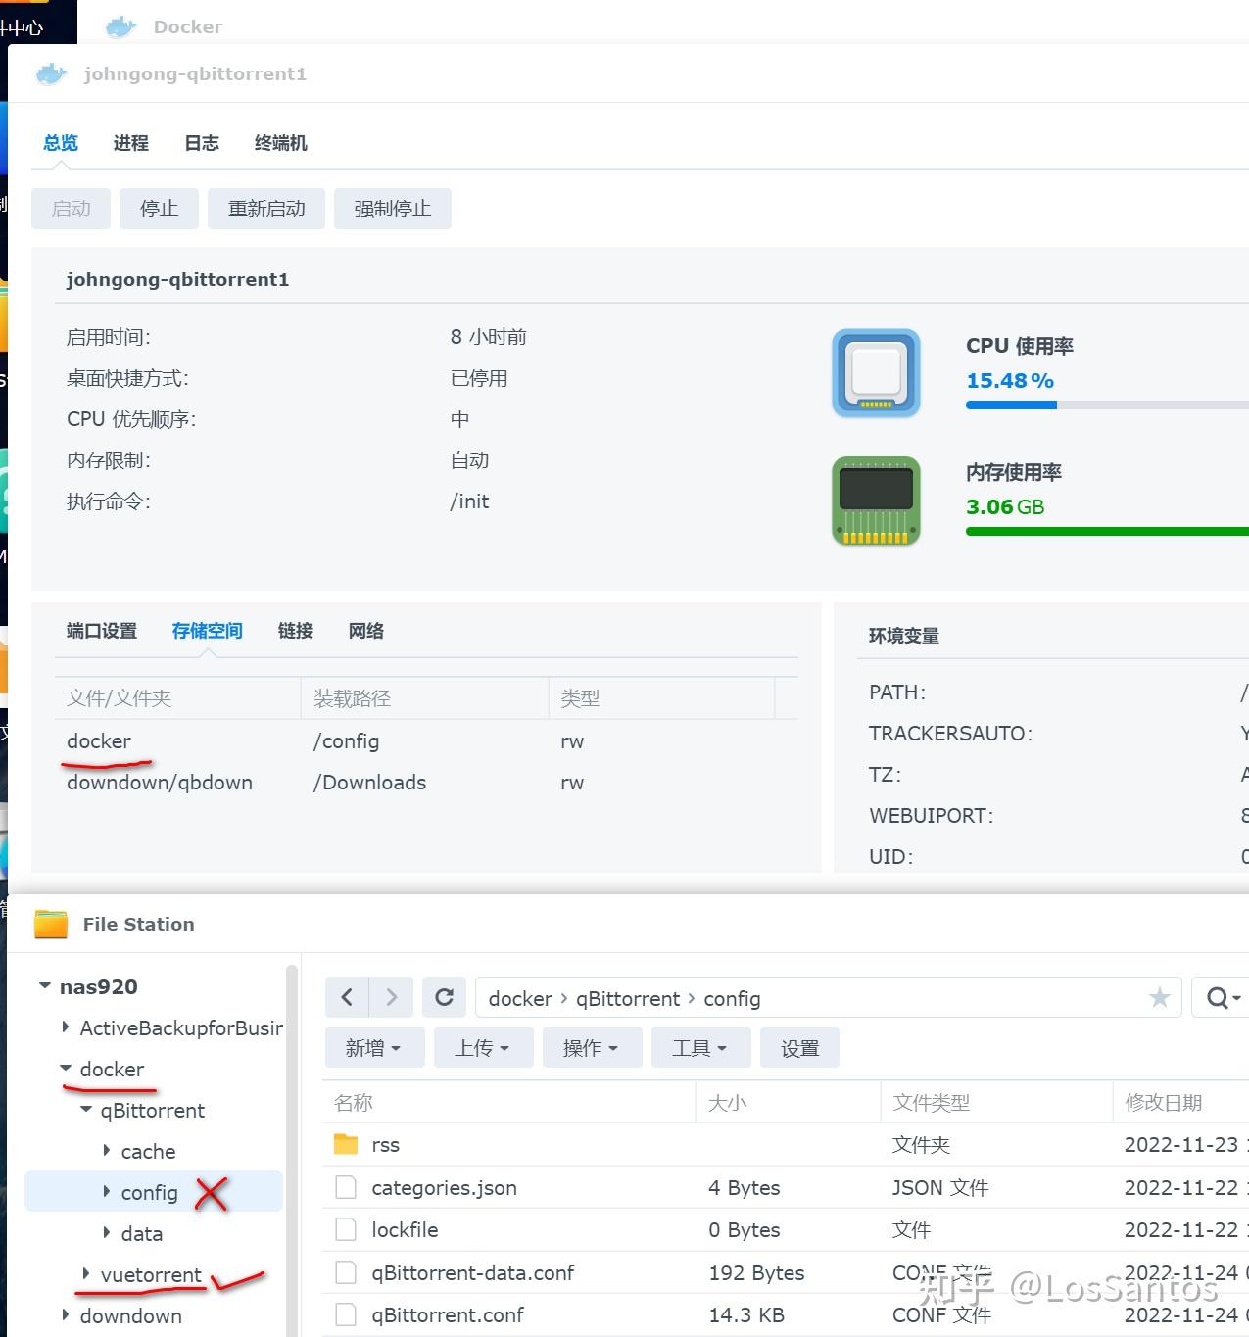
Task: Click qBittorrent in the path breadcrumb
Action: [628, 998]
